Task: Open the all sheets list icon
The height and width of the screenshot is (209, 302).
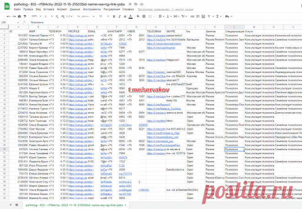Action: (17, 205)
